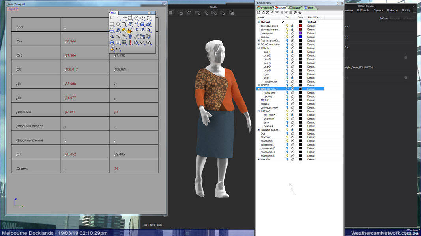Click the Right viewport label
421x236 pixels.
[x=11, y=9]
